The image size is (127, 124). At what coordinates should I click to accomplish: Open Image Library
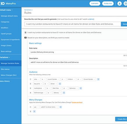coord(6,45)
